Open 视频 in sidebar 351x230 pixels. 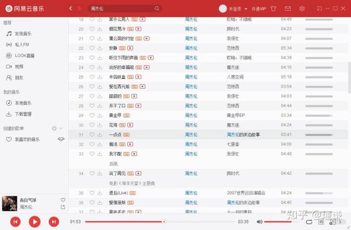15,66
